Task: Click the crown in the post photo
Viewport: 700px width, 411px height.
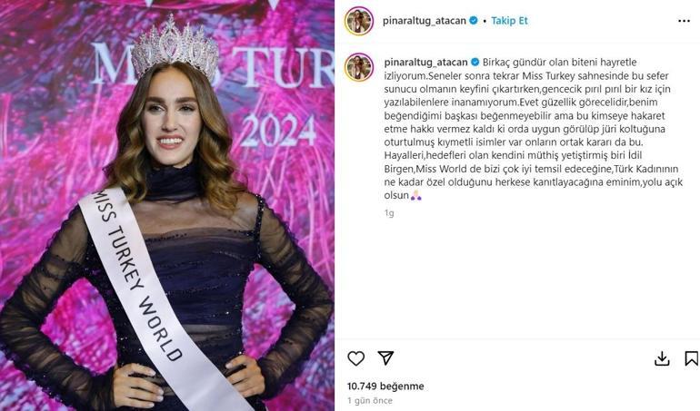Action: click(x=175, y=47)
